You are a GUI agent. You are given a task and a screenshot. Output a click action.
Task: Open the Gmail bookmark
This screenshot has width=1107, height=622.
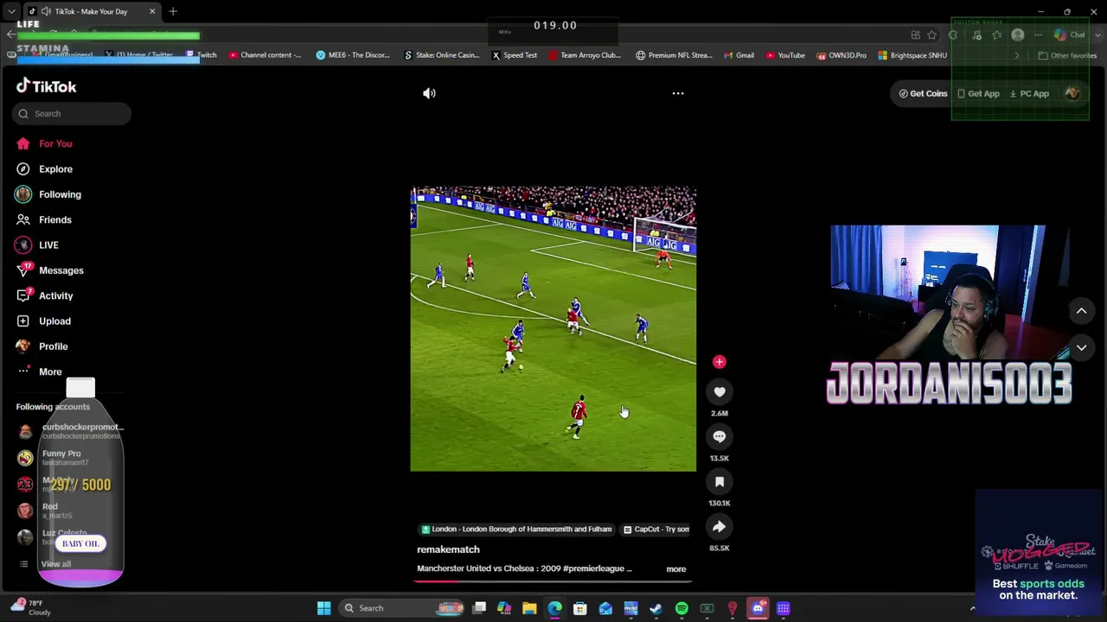click(x=739, y=55)
